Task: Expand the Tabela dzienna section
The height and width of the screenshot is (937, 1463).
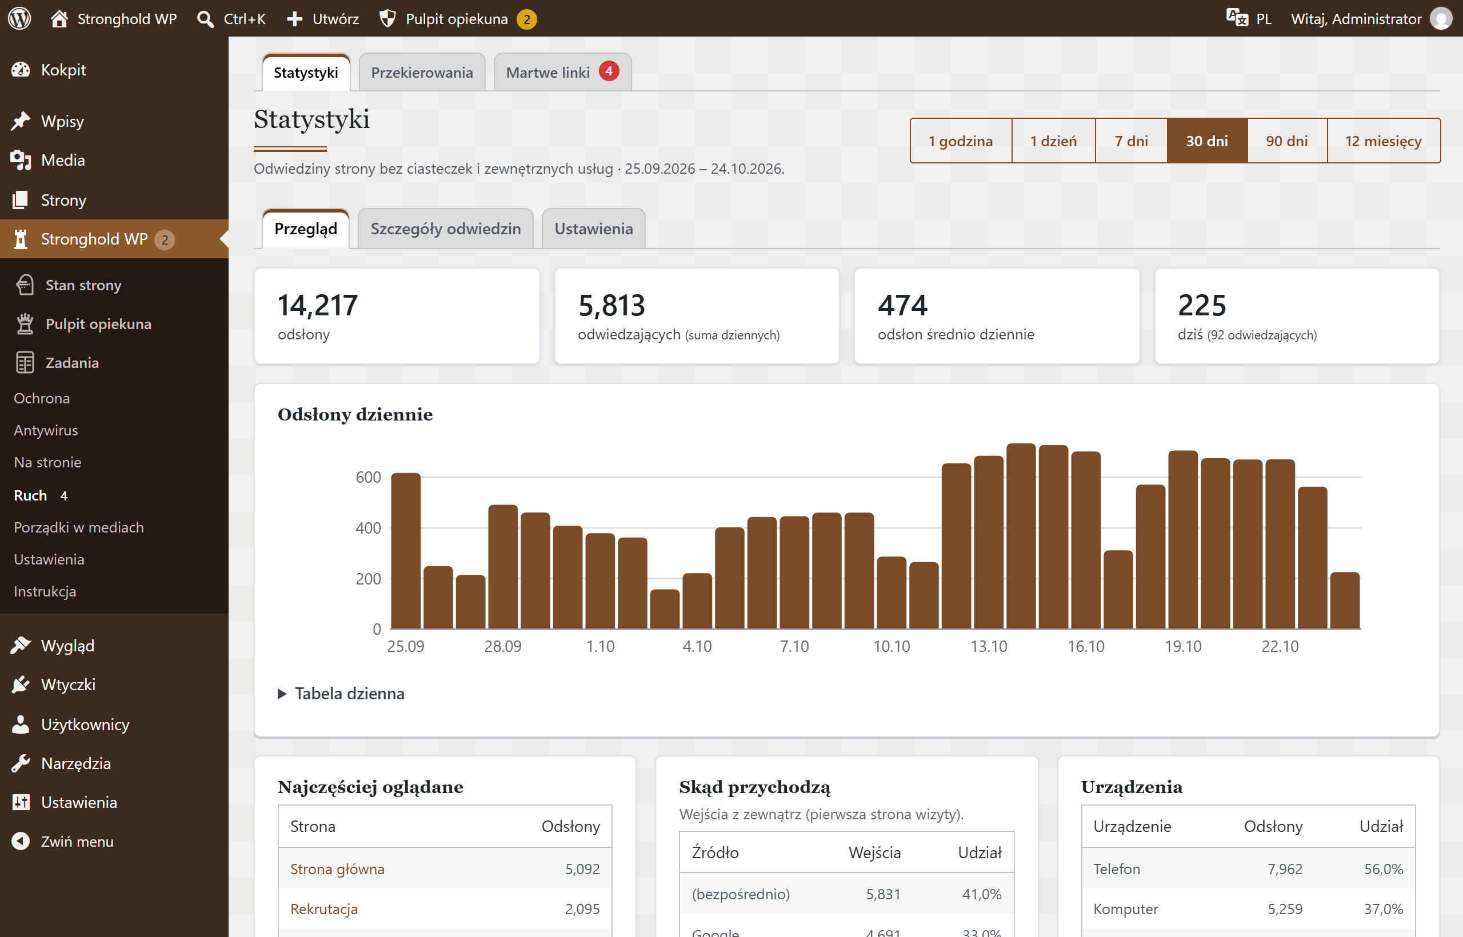Action: 341,694
